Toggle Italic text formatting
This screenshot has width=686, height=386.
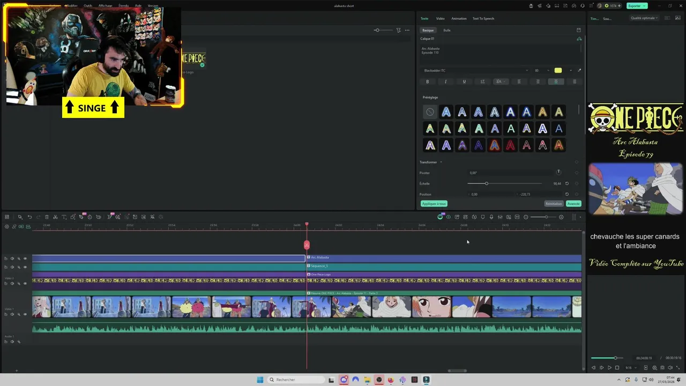pos(445,81)
